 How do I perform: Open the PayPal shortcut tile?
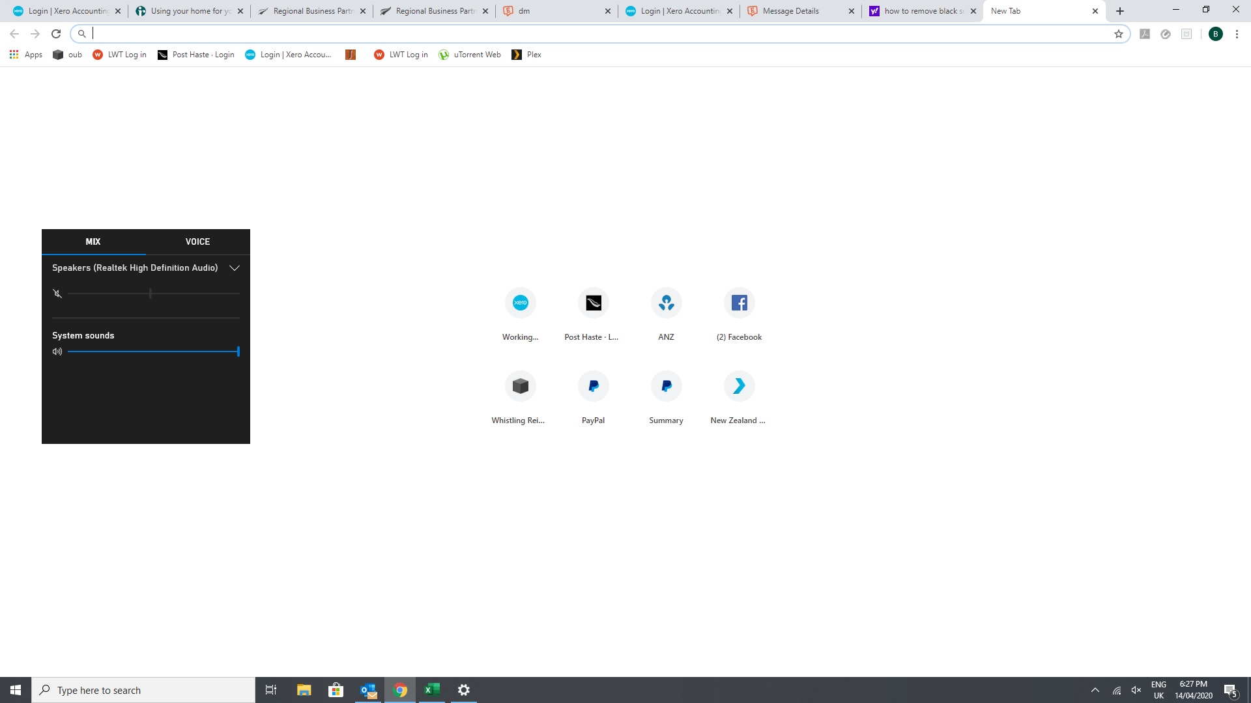coord(593,397)
